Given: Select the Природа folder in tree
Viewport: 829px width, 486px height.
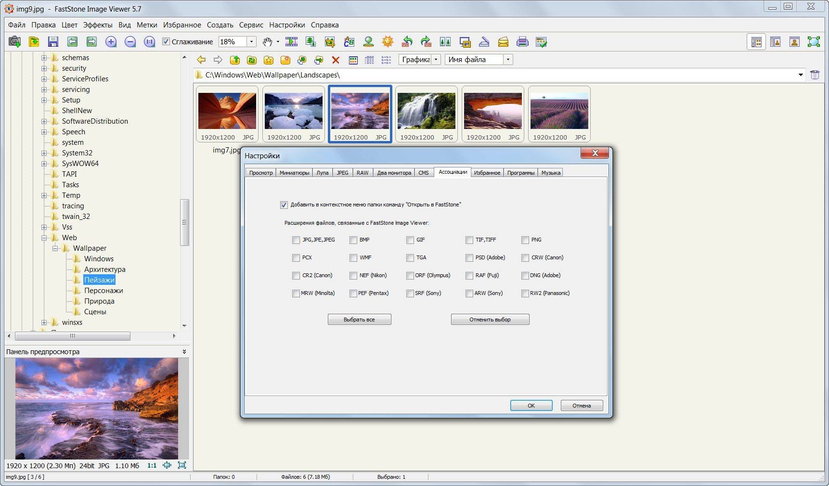Looking at the screenshot, I should (x=99, y=301).
